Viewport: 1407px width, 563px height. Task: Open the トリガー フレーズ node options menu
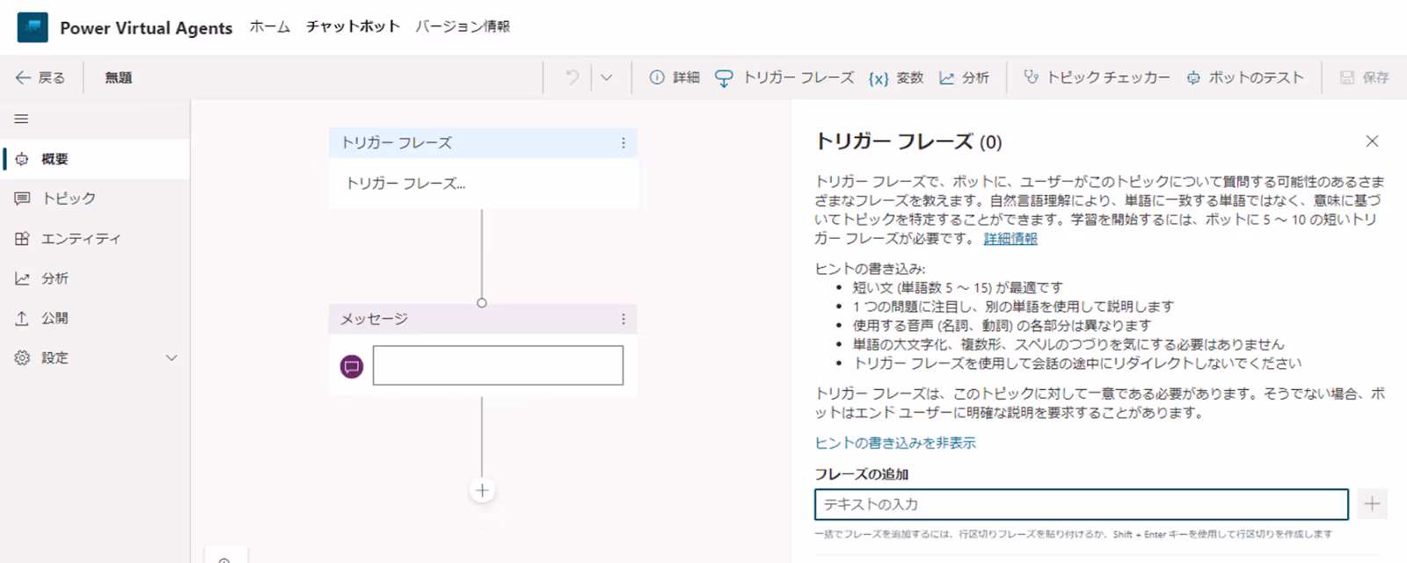[623, 143]
